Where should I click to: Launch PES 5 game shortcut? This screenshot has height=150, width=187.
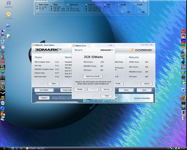(3, 98)
